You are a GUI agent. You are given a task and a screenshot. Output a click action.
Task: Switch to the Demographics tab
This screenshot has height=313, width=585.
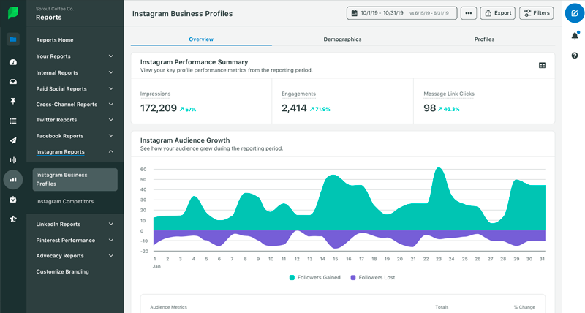pyautogui.click(x=342, y=39)
